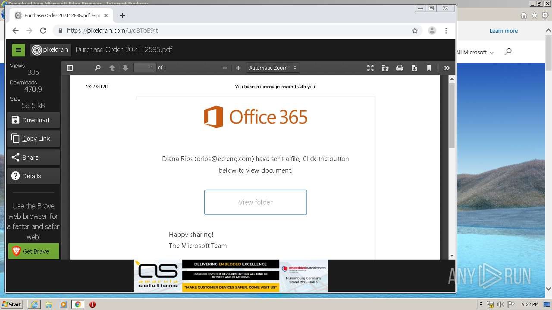This screenshot has height=310, width=552.
Task: Open Internet Explorer home icon
Action: [524, 15]
